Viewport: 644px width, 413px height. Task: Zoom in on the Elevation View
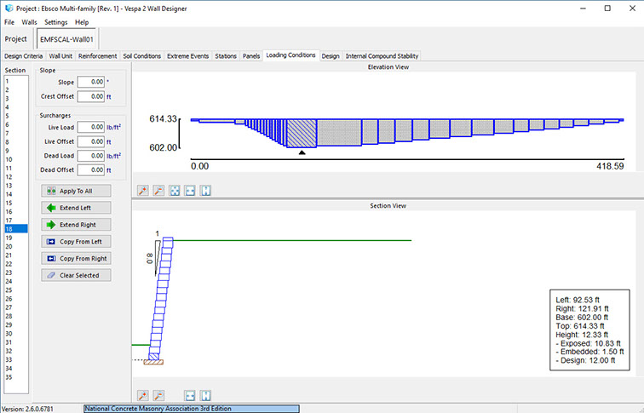coord(142,192)
